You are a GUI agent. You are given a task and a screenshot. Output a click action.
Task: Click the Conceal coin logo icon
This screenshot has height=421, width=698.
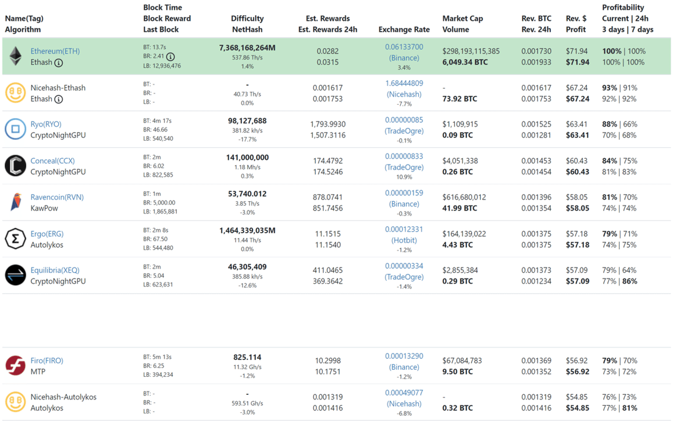point(15,166)
